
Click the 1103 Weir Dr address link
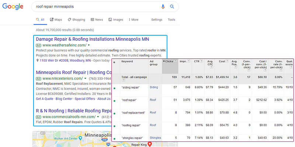pos(65,60)
